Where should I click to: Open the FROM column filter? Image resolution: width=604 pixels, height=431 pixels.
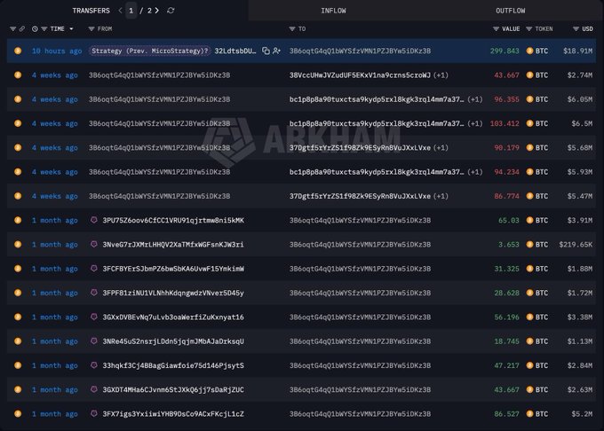pos(91,29)
